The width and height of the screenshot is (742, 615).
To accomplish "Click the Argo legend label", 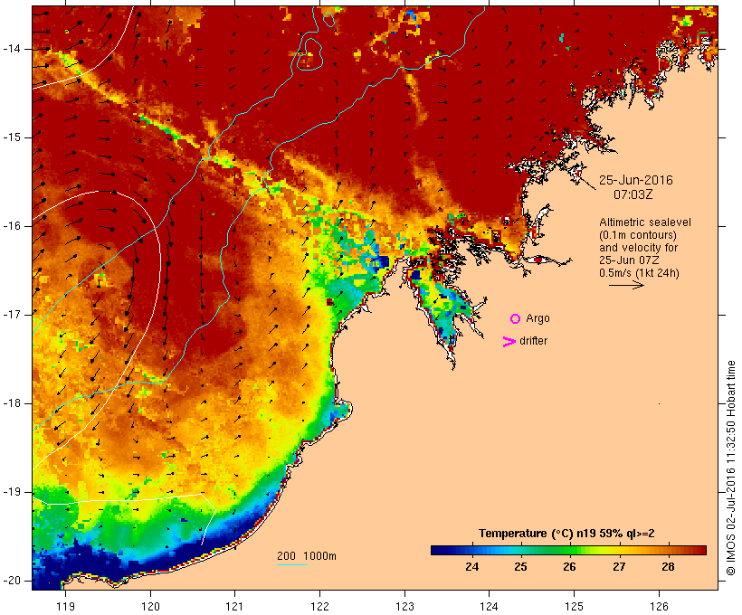I will pyautogui.click(x=538, y=319).
